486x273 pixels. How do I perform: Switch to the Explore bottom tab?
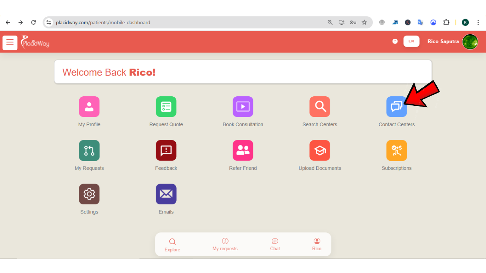172,245
